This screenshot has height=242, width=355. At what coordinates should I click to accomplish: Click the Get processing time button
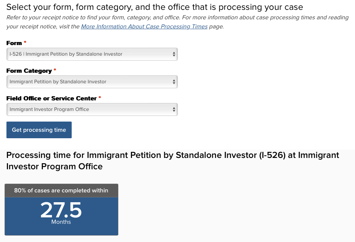pos(39,130)
